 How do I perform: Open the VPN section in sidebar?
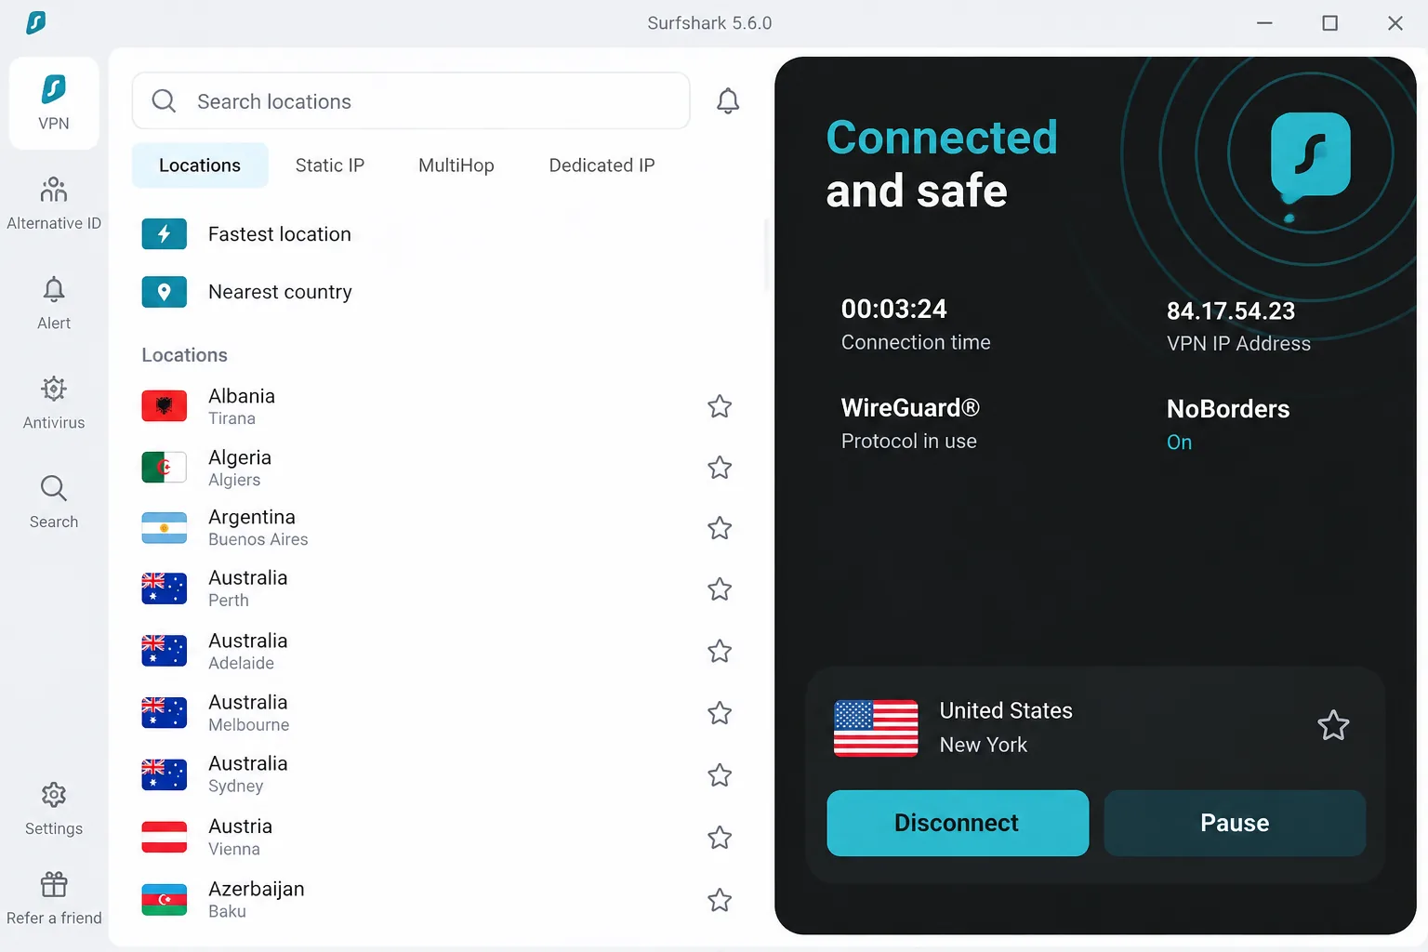click(x=54, y=103)
